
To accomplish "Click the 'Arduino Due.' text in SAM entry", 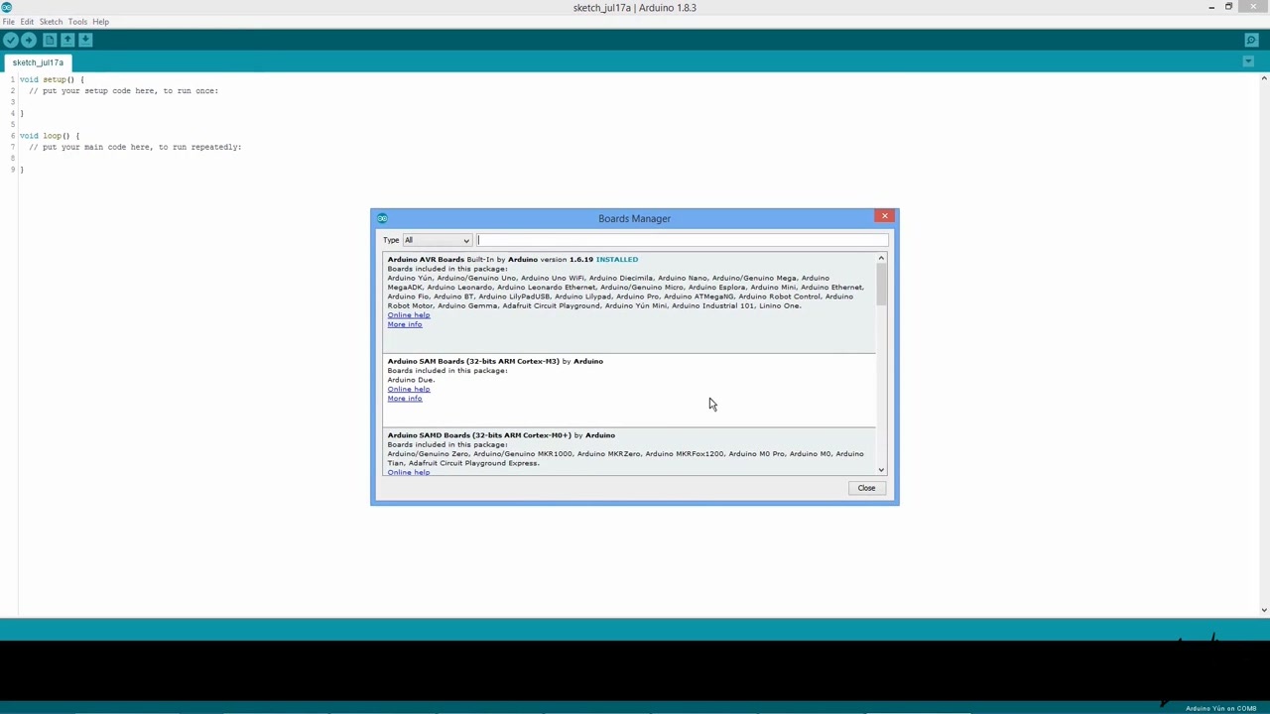I will coord(411,380).
